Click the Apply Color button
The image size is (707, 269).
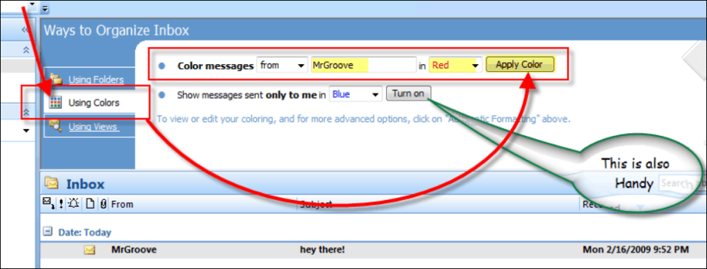point(521,64)
